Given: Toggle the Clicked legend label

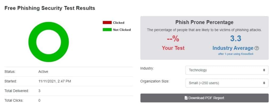Looking at the screenshot, I should (x=119, y=23).
